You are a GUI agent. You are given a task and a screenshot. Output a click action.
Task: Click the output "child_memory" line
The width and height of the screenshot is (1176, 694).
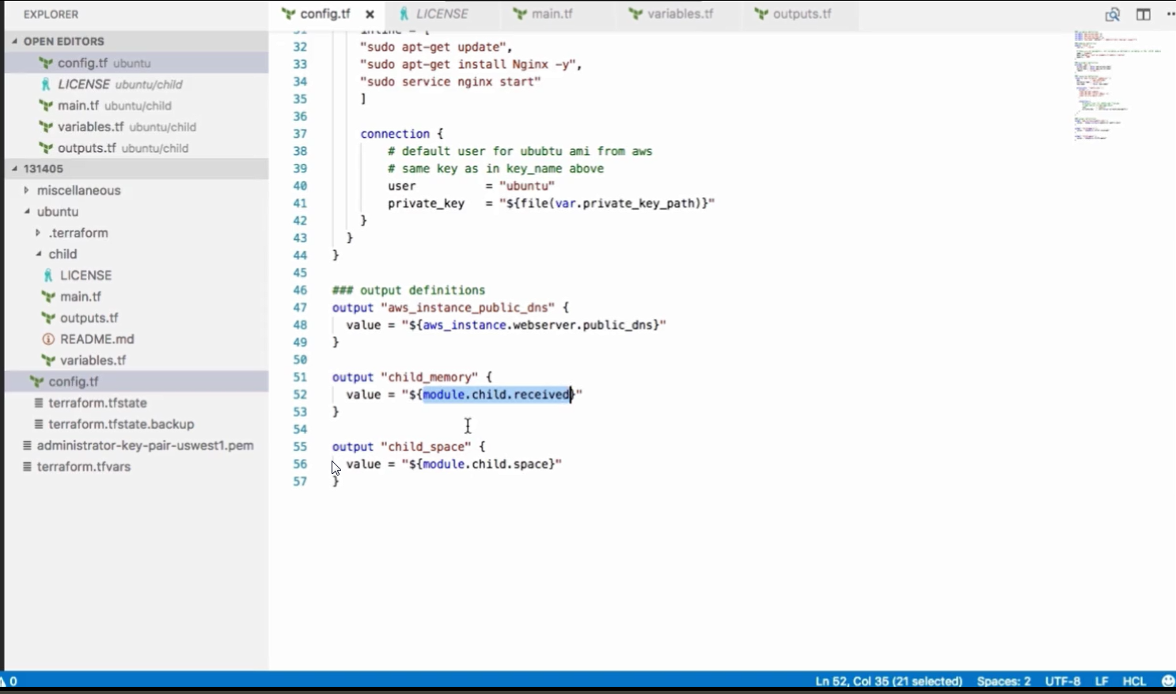tap(412, 377)
